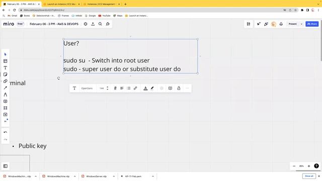322x181 pixels.
Task: Open the background fill circle swatch
Action: pos(162,88)
